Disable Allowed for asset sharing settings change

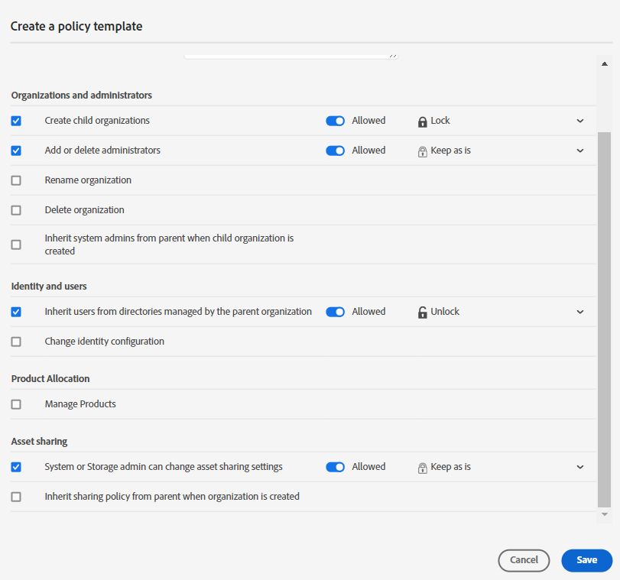(x=335, y=466)
